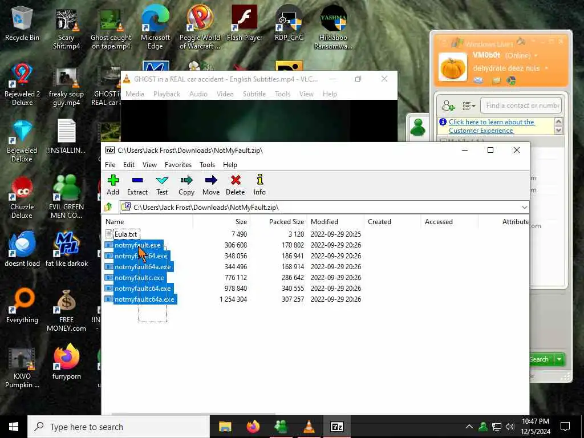Open VLC Subtitle menu
The width and height of the screenshot is (584, 438).
point(254,94)
